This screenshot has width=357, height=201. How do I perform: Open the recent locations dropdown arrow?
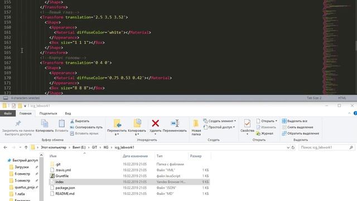[20, 147]
